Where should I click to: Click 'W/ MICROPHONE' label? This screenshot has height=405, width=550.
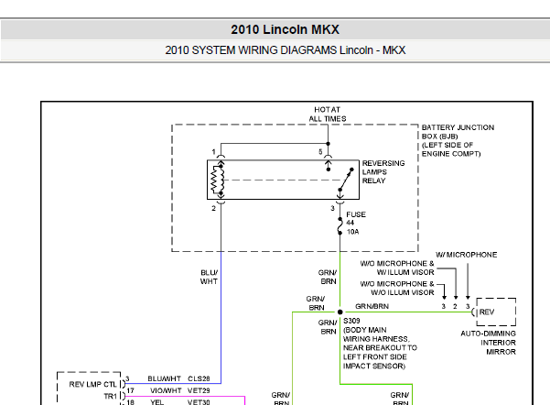pyautogui.click(x=466, y=255)
